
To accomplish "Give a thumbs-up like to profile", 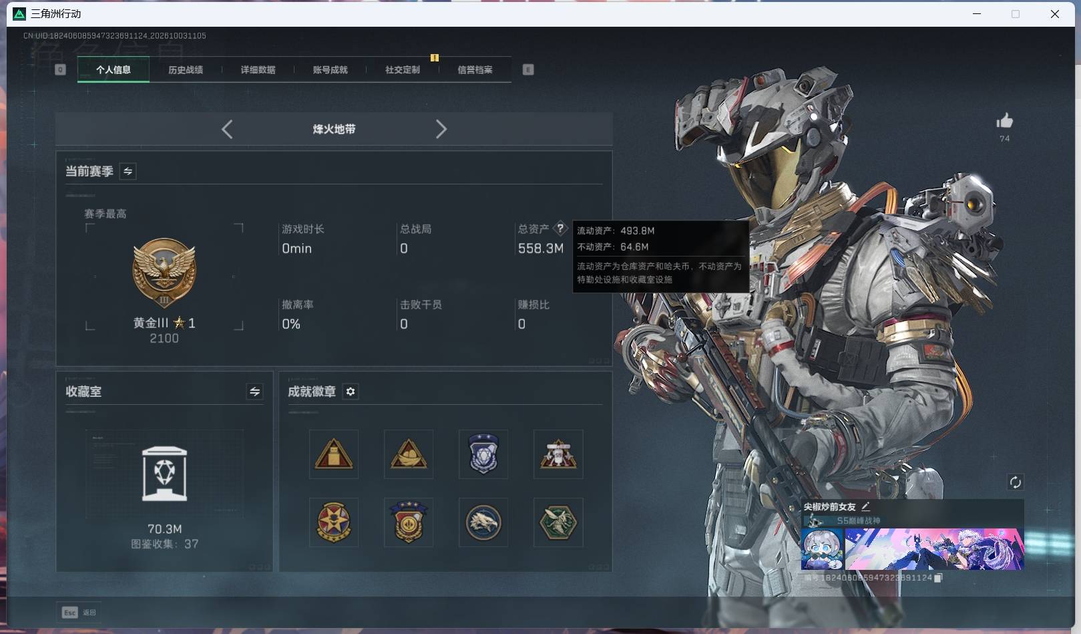I will [1004, 121].
